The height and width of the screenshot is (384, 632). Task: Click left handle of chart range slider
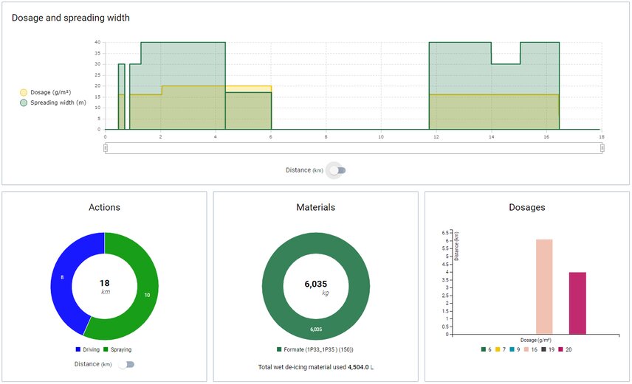[106, 148]
